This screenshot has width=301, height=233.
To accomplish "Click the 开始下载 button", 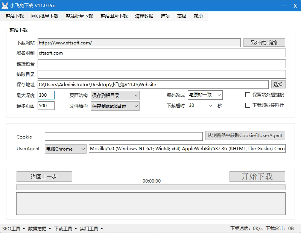I will click(x=257, y=177).
